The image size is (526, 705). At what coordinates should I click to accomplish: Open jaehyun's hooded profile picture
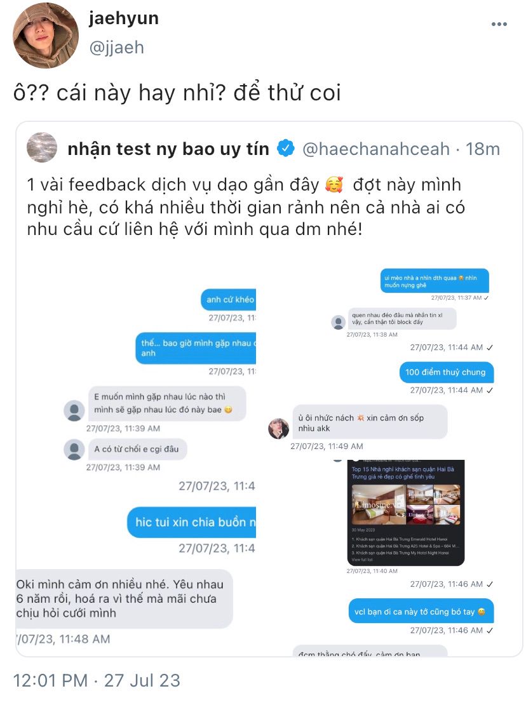pos(46,35)
